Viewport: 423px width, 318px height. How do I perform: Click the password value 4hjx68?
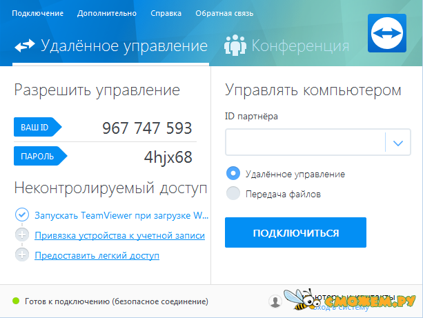[x=168, y=157]
